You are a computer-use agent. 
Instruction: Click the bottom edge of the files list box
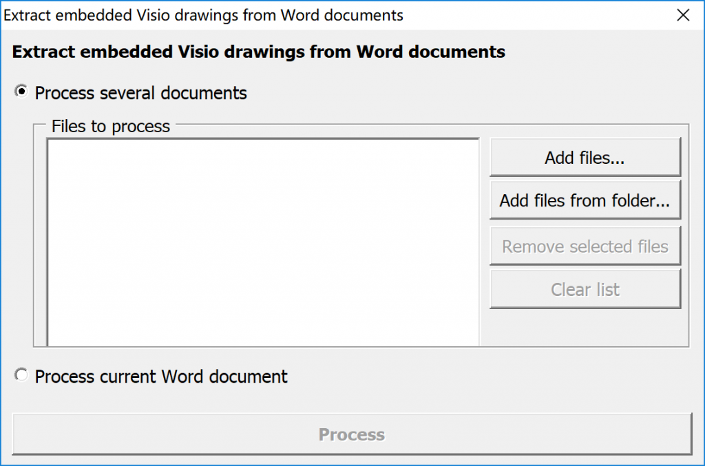tap(262, 343)
